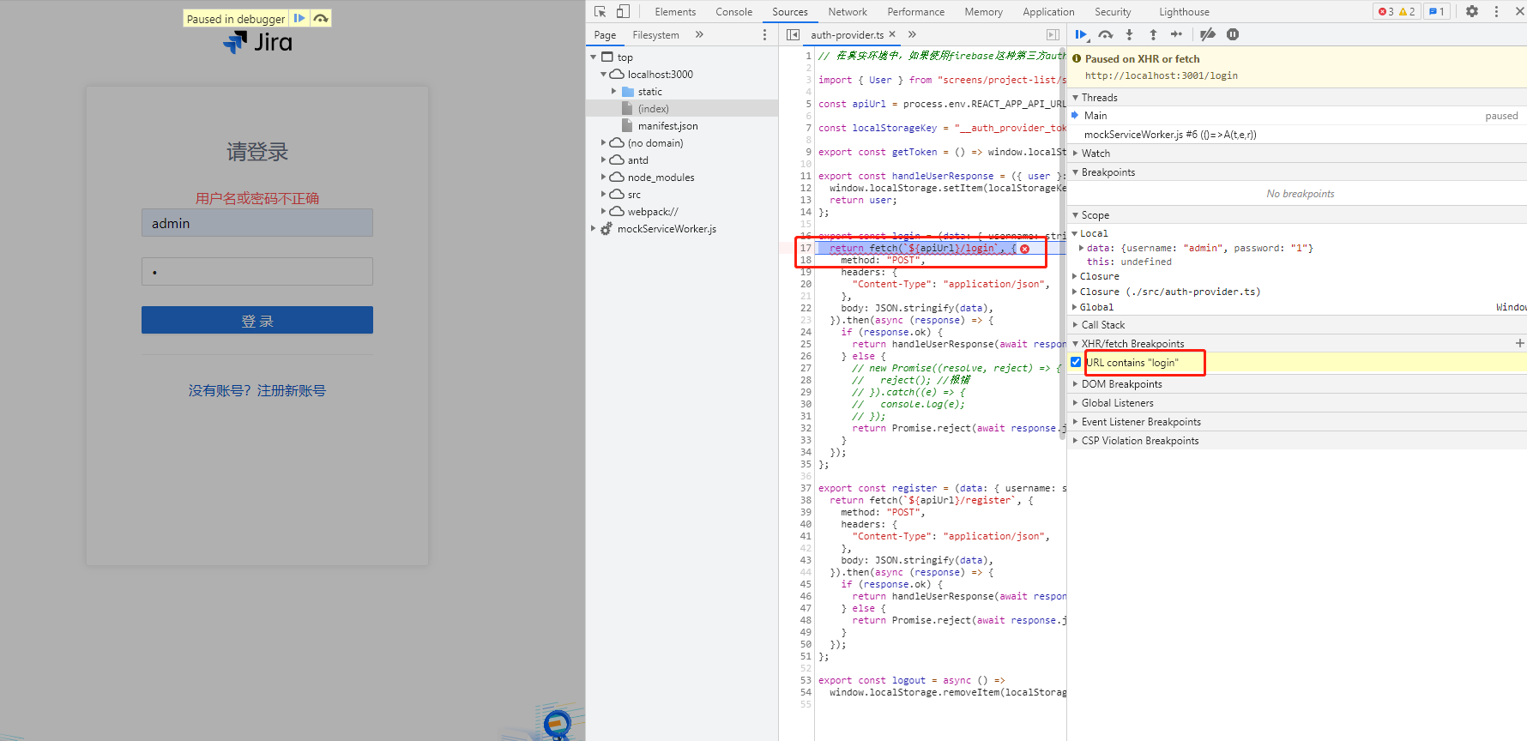Expand the Call Stack section
1527x741 pixels.
point(1102,325)
